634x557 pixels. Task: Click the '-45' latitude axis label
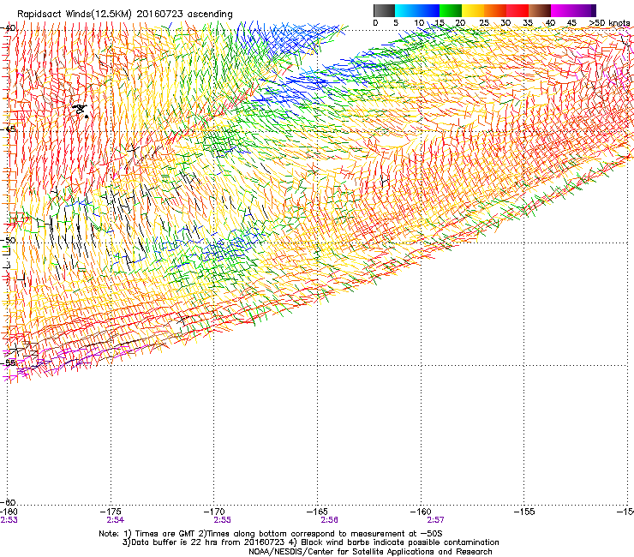click(9, 129)
